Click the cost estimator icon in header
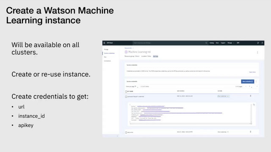This screenshot has width=271, height=152. pos(258,43)
